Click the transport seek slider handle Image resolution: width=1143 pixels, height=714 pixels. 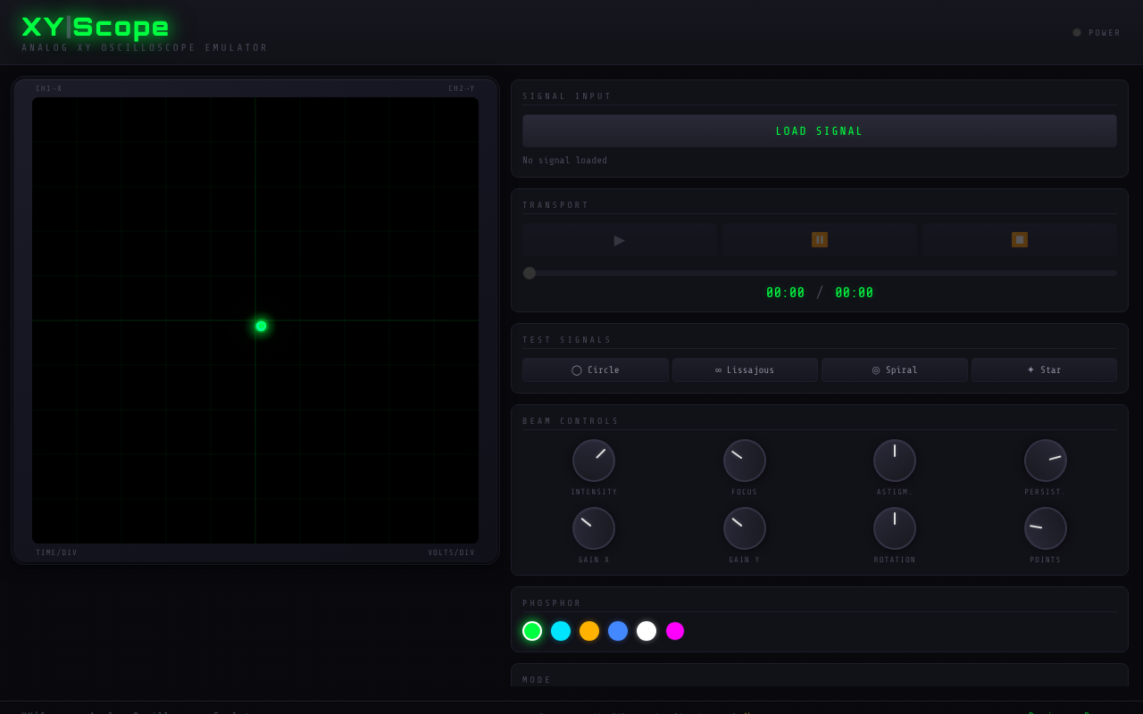530,273
